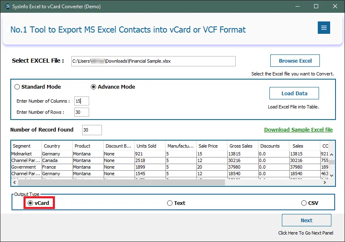
Task: Click Gross Sales cell 18540
Action: [243, 174]
